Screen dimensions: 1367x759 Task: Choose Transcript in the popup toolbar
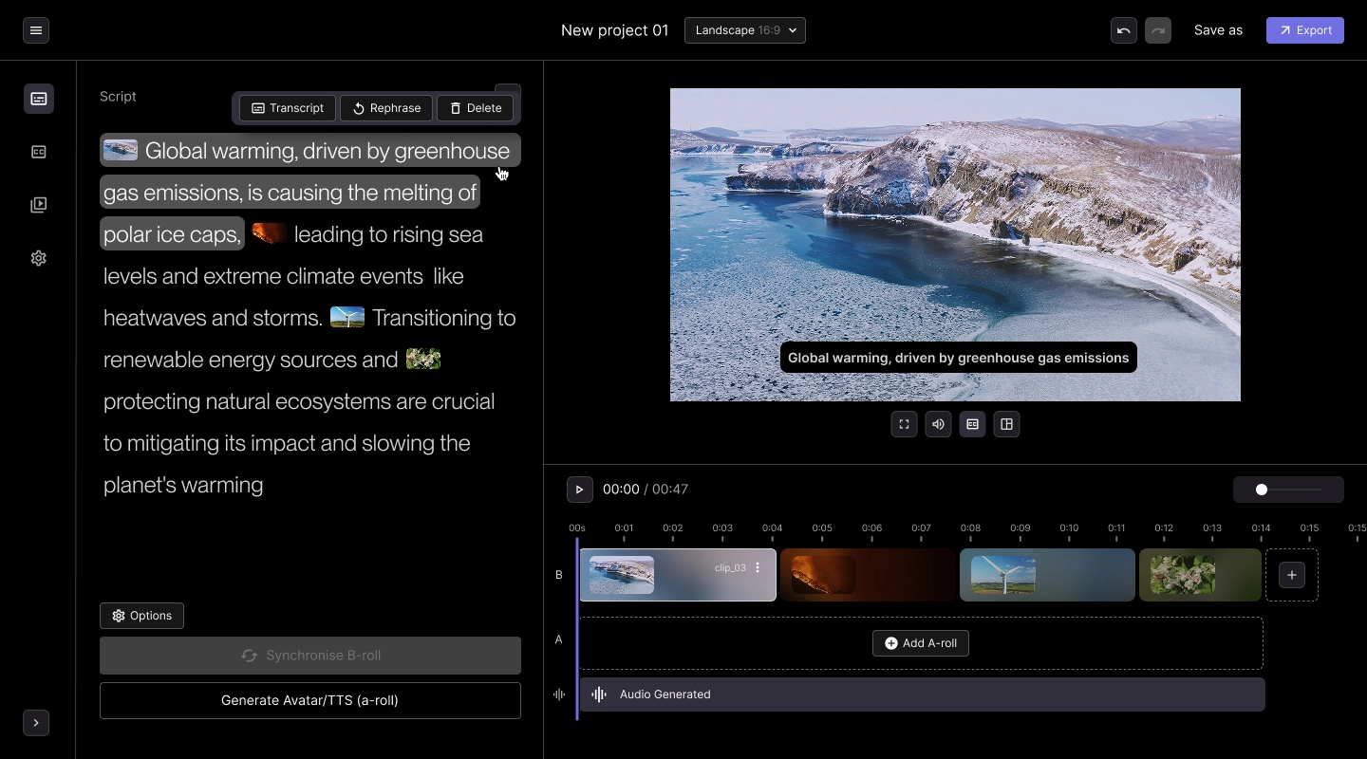point(288,108)
